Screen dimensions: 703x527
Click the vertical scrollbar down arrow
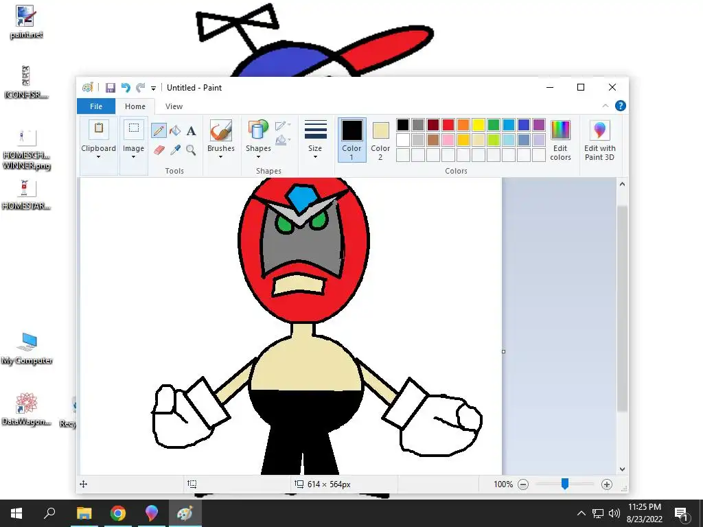tap(622, 469)
